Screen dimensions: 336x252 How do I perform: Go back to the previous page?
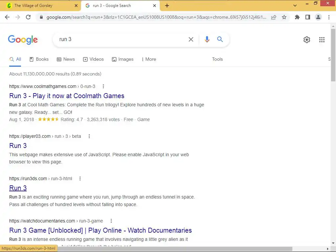click(7, 17)
